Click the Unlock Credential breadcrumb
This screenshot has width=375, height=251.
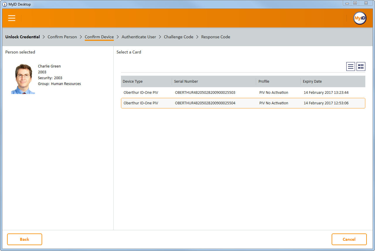click(23, 37)
